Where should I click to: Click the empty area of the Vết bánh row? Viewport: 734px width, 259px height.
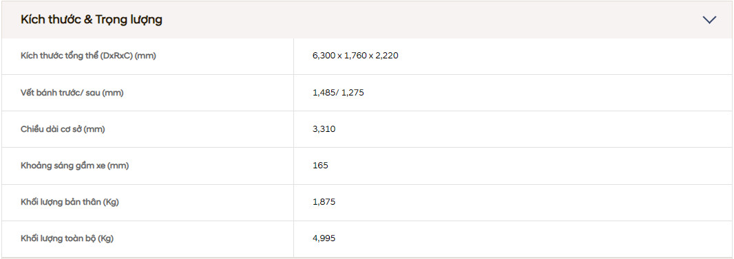pyautogui.click(x=547, y=93)
